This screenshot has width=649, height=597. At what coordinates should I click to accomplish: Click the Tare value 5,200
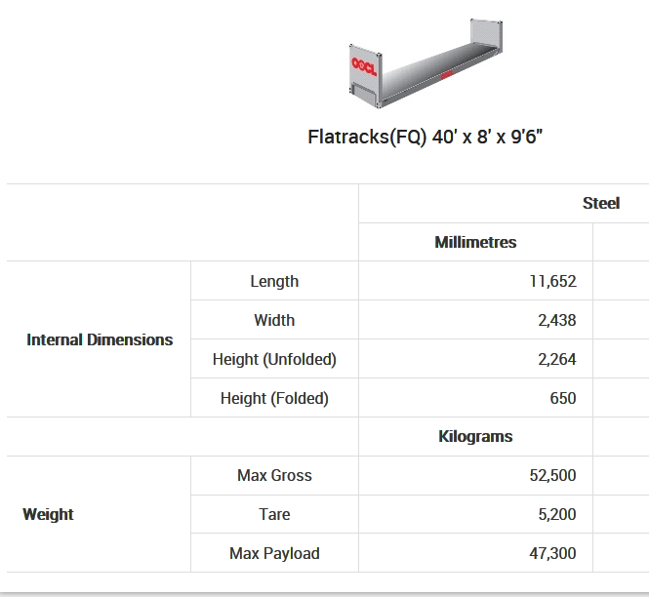[556, 514]
